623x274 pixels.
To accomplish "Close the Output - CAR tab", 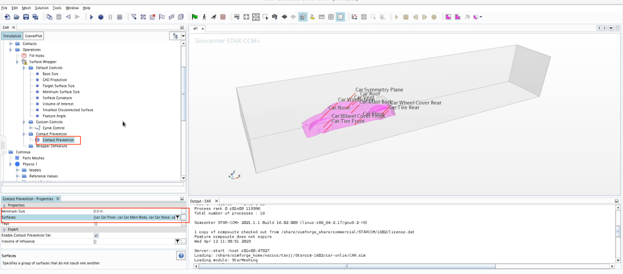I will click(x=216, y=201).
